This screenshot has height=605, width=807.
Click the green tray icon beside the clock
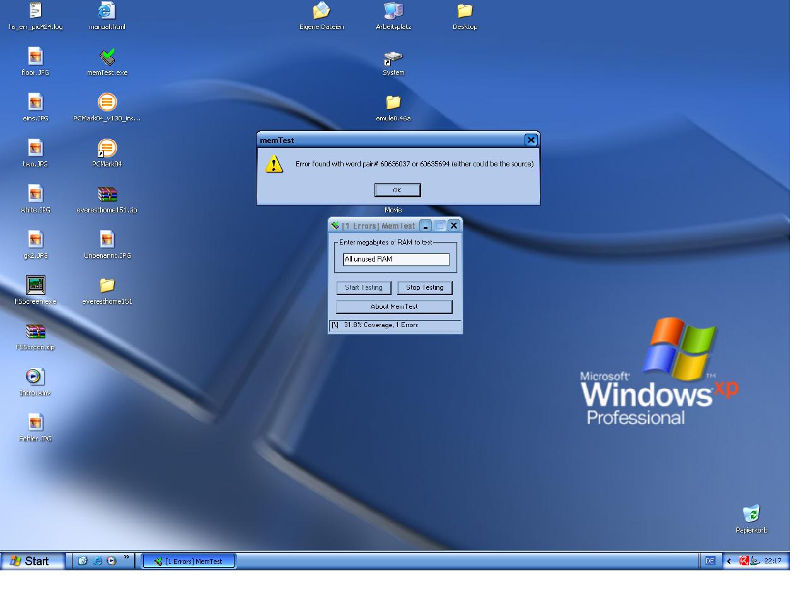[755, 561]
